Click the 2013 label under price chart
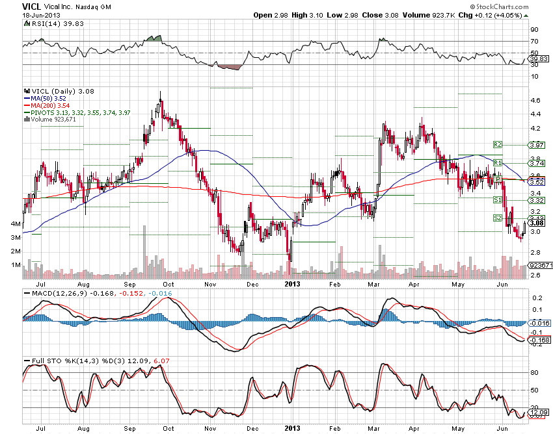This screenshot has width=553, height=434. [292, 285]
